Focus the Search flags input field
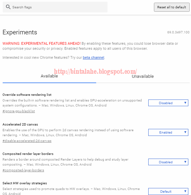 (x=55, y=7)
